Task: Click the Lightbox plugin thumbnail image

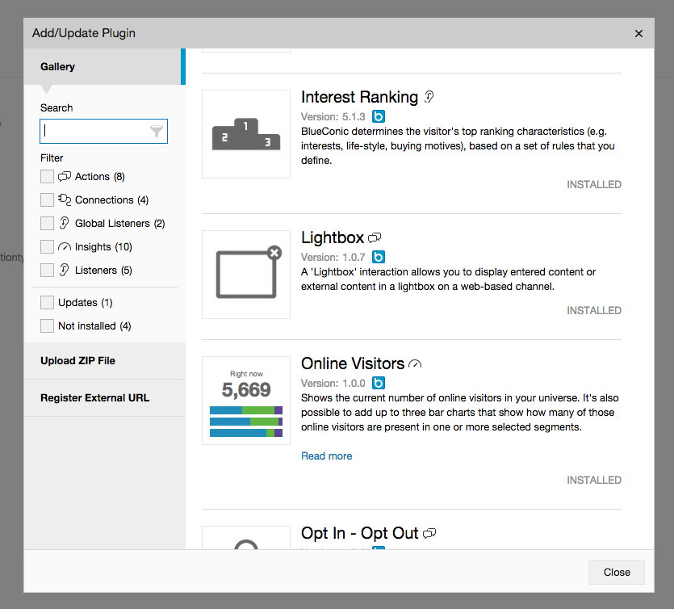Action: (x=246, y=275)
